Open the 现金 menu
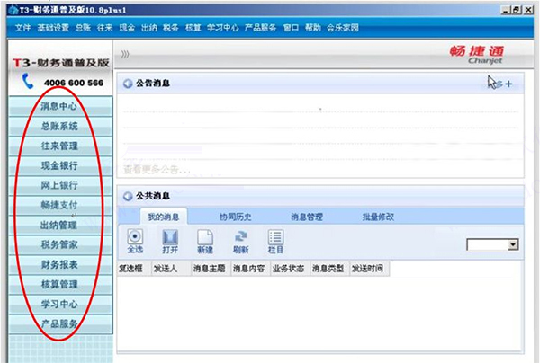Screen dimensions: 540x363 coord(127,28)
